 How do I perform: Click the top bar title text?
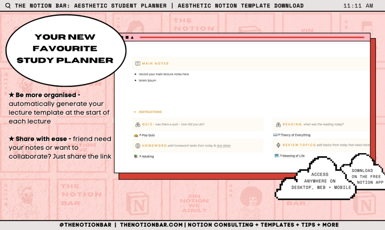tap(159, 6)
